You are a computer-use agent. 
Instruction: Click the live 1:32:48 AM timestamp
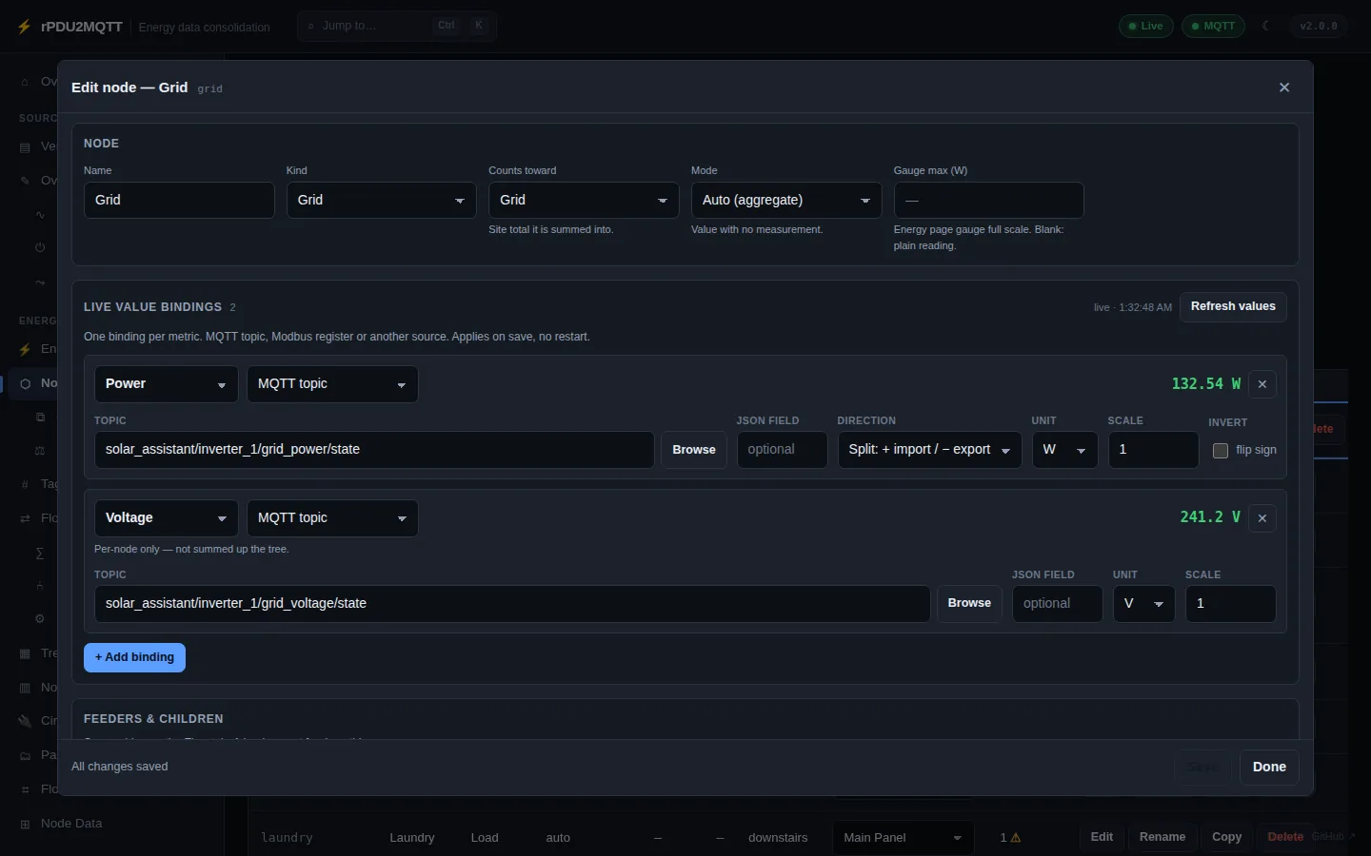click(1133, 308)
